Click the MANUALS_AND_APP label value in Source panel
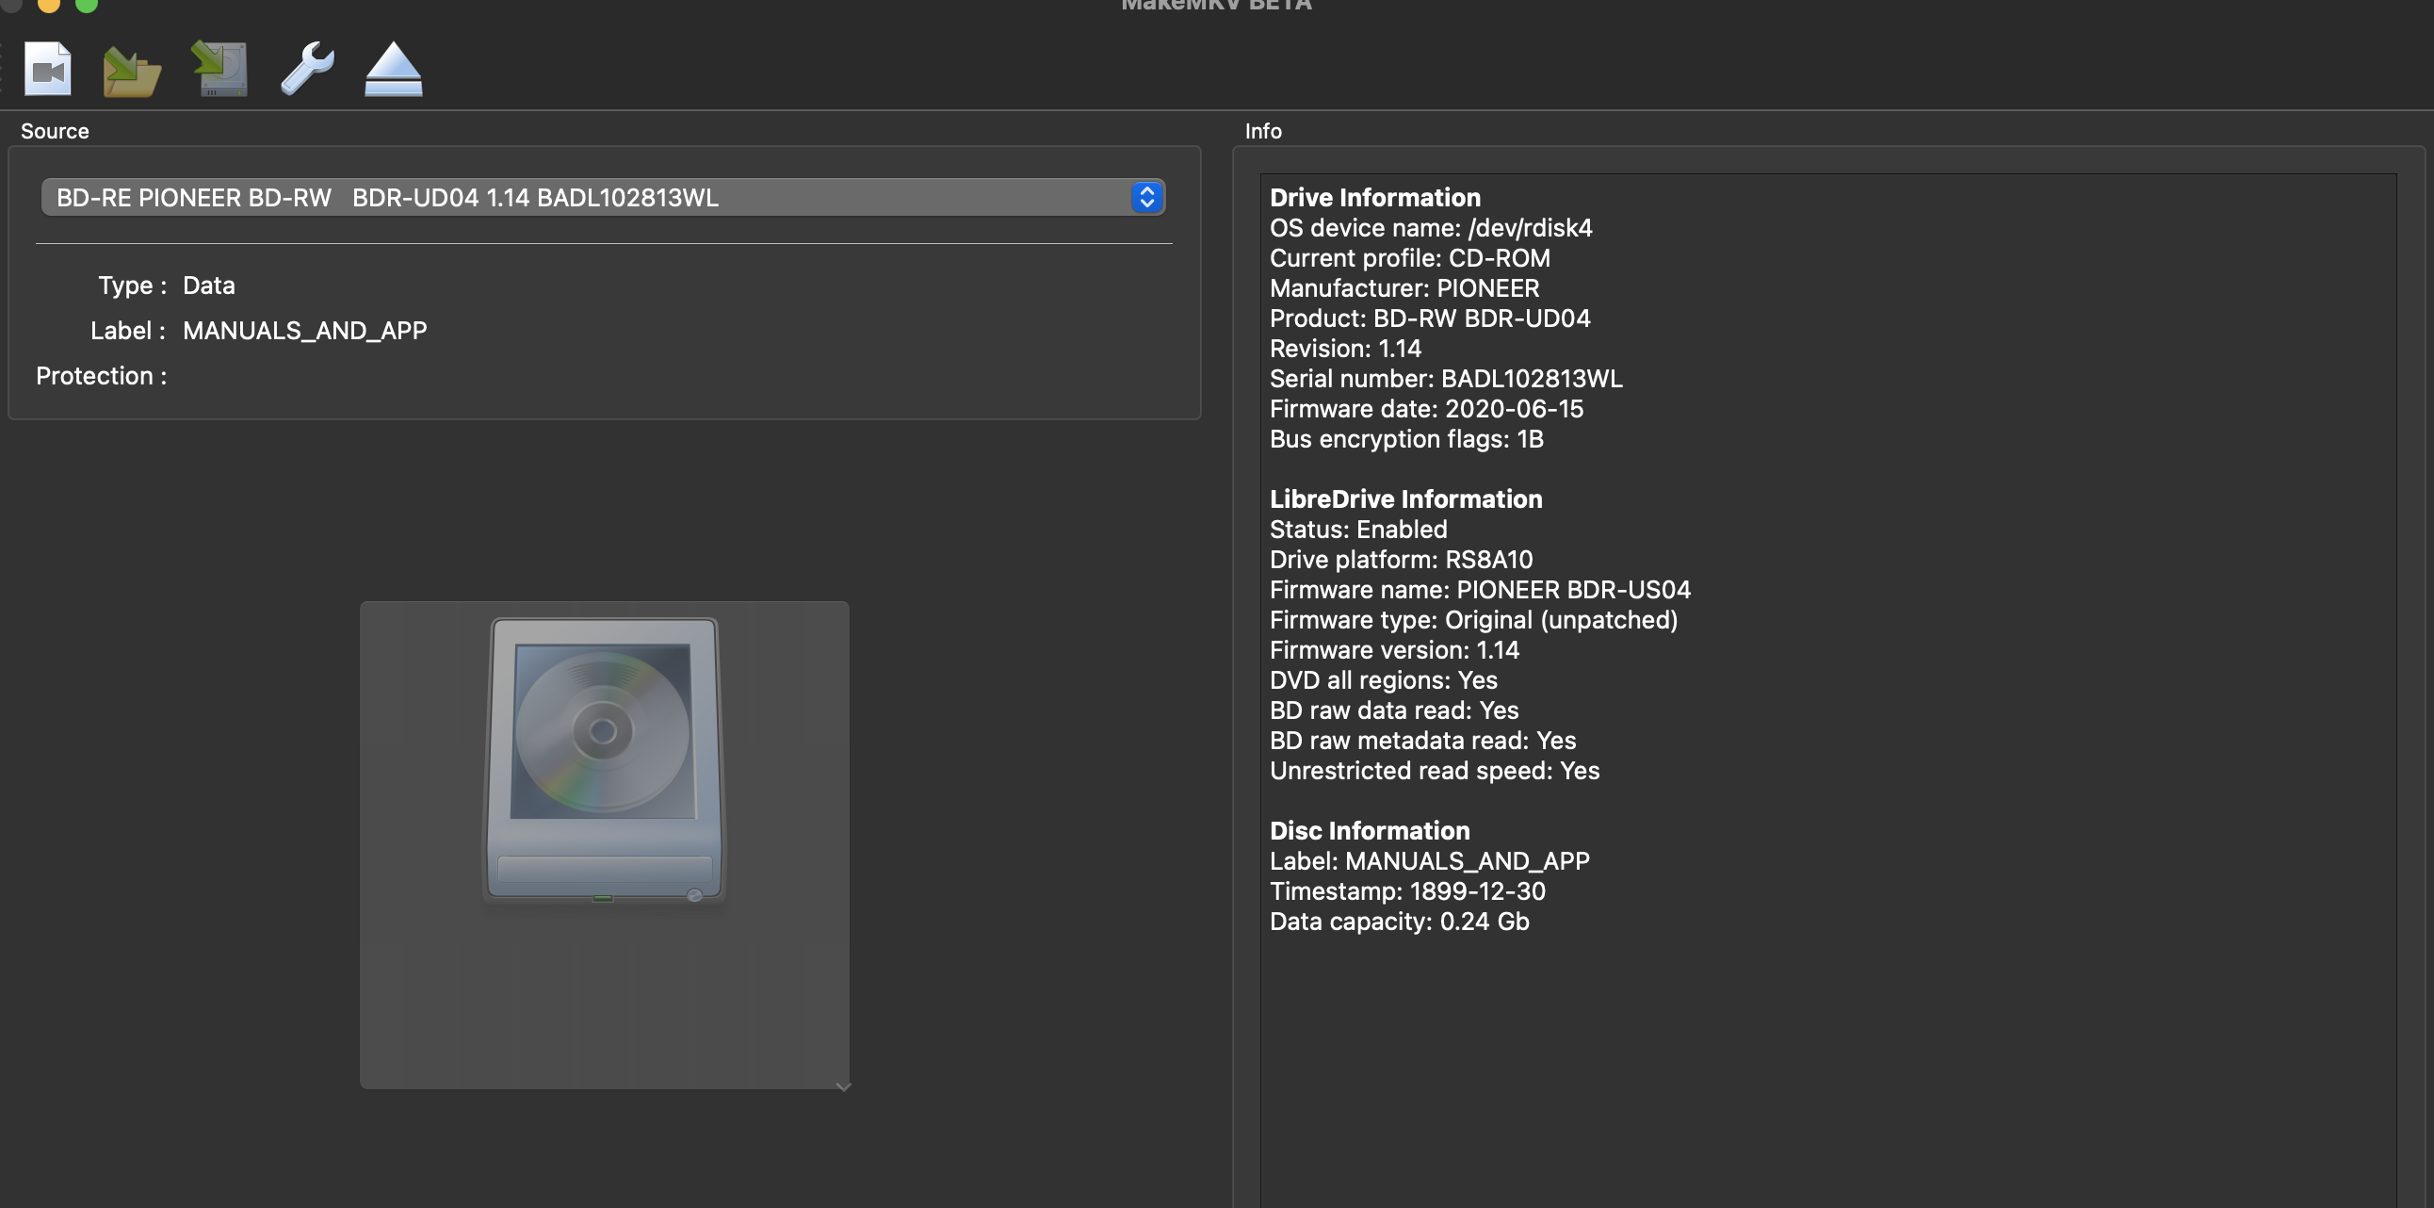Screen dimensions: 2434x1208 click(x=304, y=331)
